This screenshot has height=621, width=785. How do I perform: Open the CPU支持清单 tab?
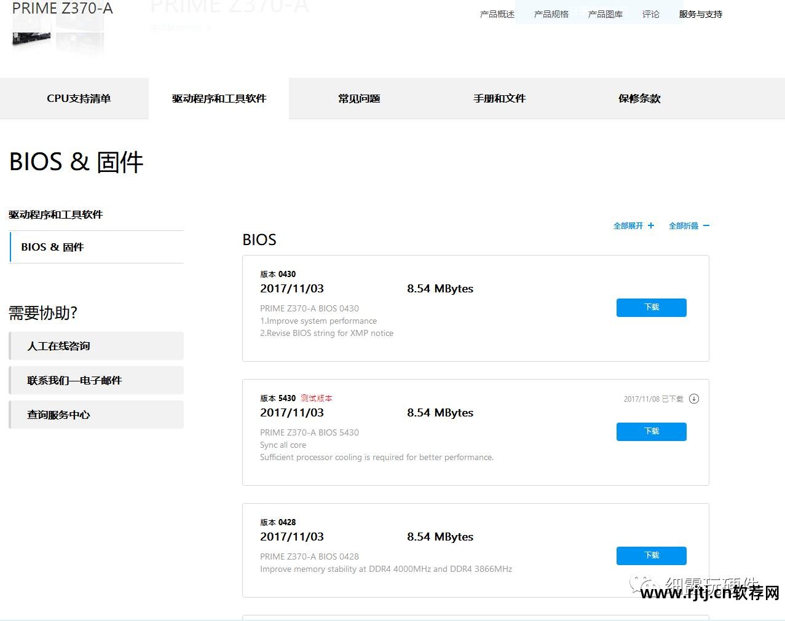click(x=79, y=98)
